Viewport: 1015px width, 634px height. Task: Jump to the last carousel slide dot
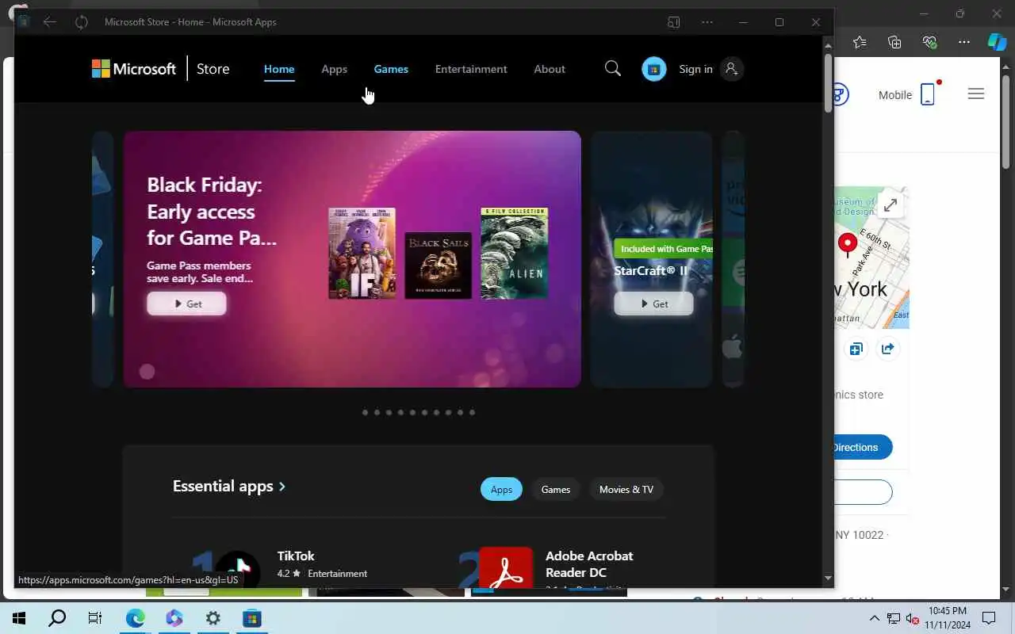click(472, 412)
